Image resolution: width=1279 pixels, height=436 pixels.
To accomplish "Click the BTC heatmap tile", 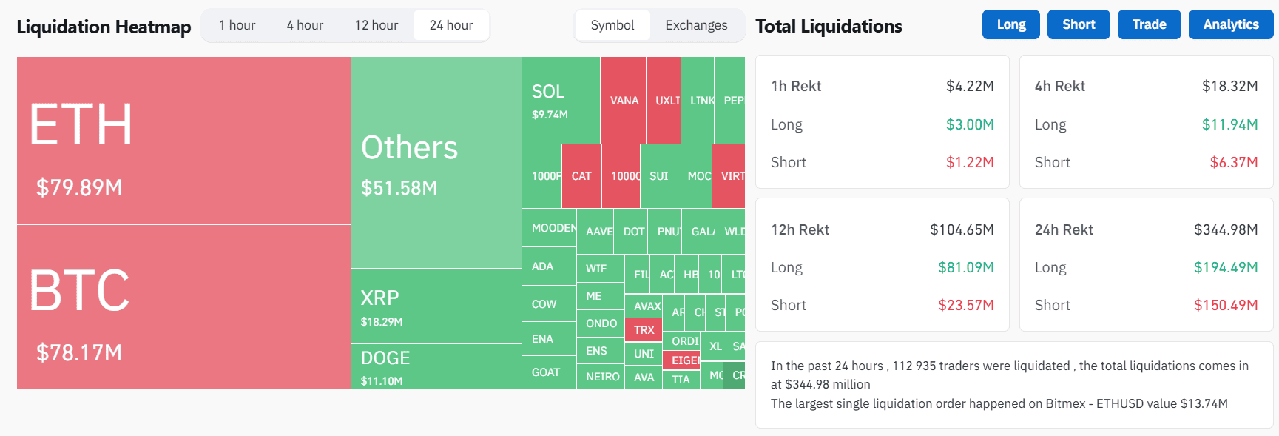I will click(x=183, y=306).
